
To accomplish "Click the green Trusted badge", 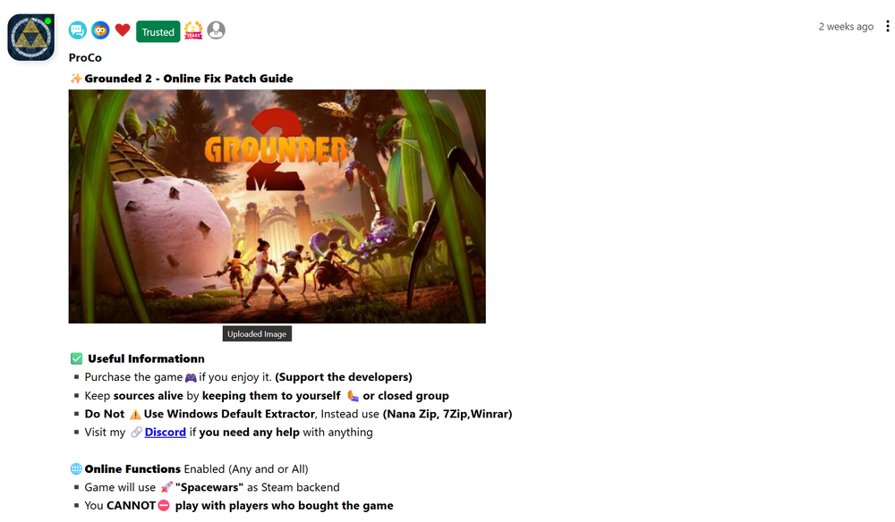I will [158, 32].
